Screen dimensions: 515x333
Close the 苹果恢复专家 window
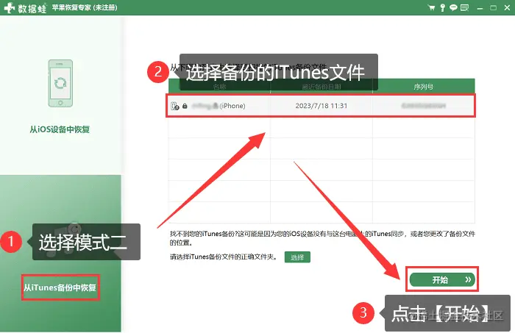pyautogui.click(x=507, y=8)
